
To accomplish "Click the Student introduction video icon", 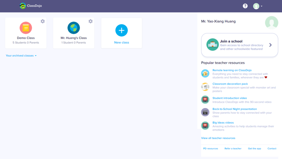I will coord(205,100).
